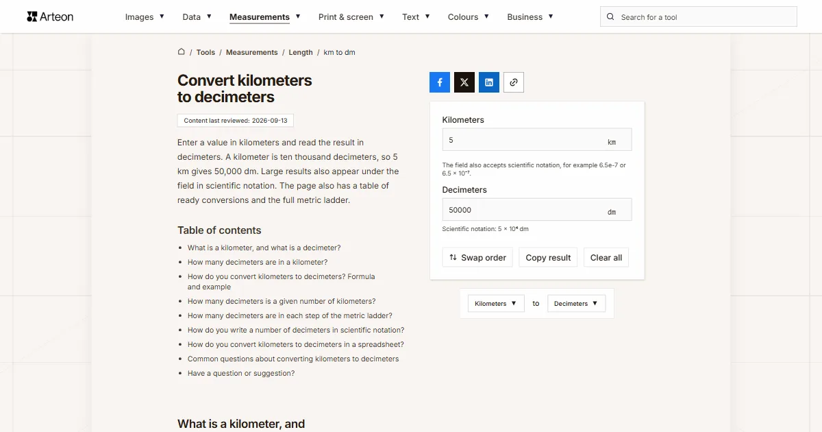Copy page link icon
822x432 pixels.
point(514,82)
